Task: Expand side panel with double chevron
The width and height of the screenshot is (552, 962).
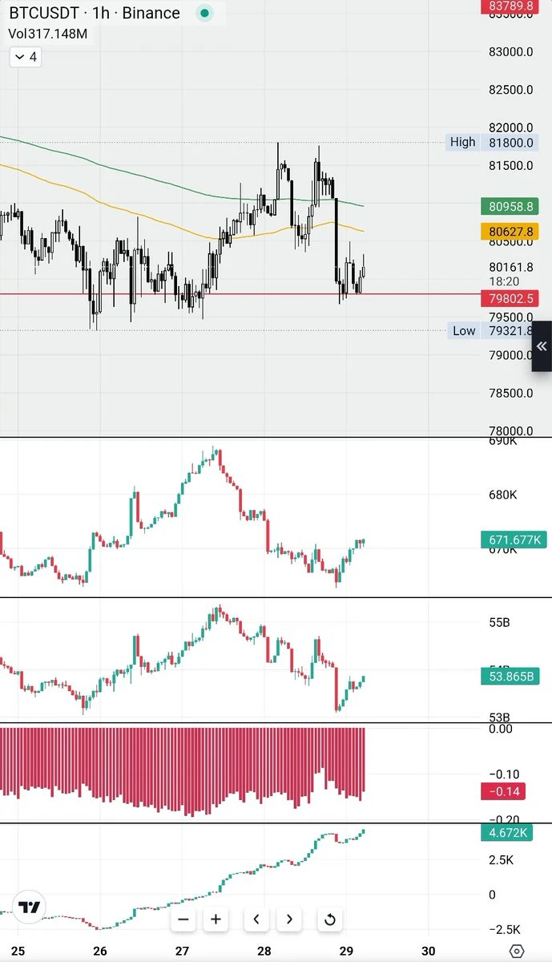Action: point(542,346)
